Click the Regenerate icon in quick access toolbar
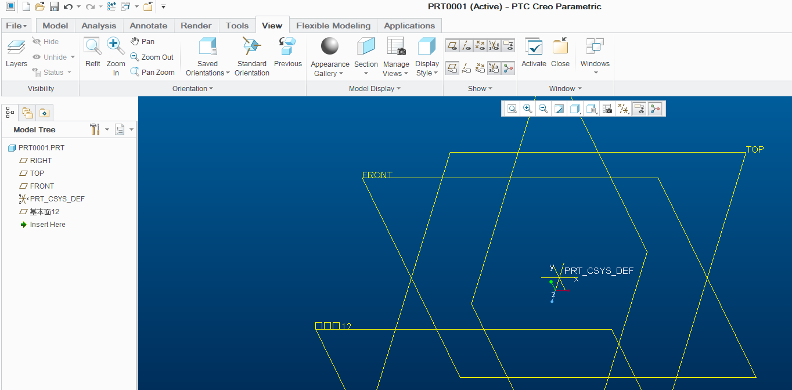Screen dimensions: 792x390 111,6
